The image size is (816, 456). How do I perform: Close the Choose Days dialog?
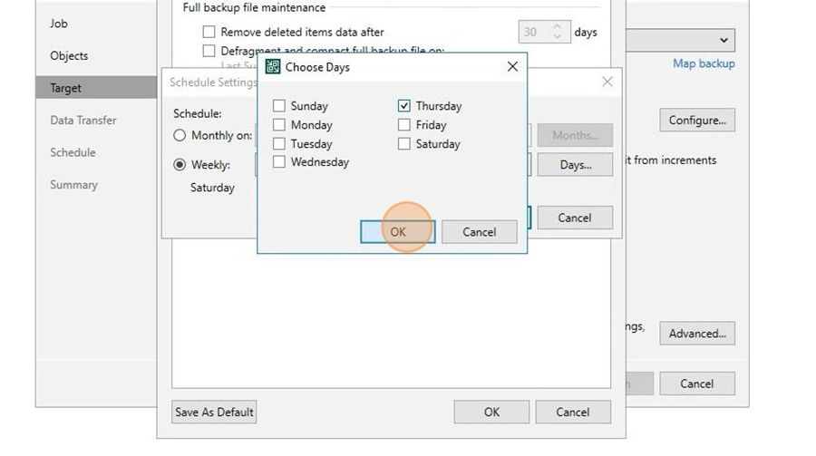[x=512, y=66]
